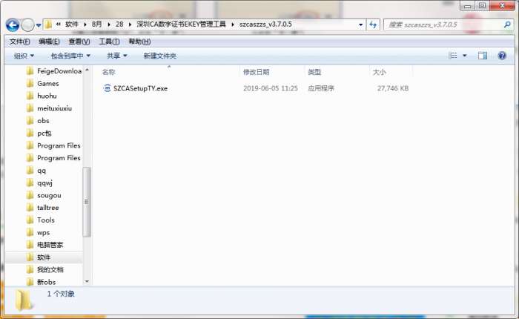
Task: Sort by the 修改日期 column header
Action: click(x=256, y=72)
